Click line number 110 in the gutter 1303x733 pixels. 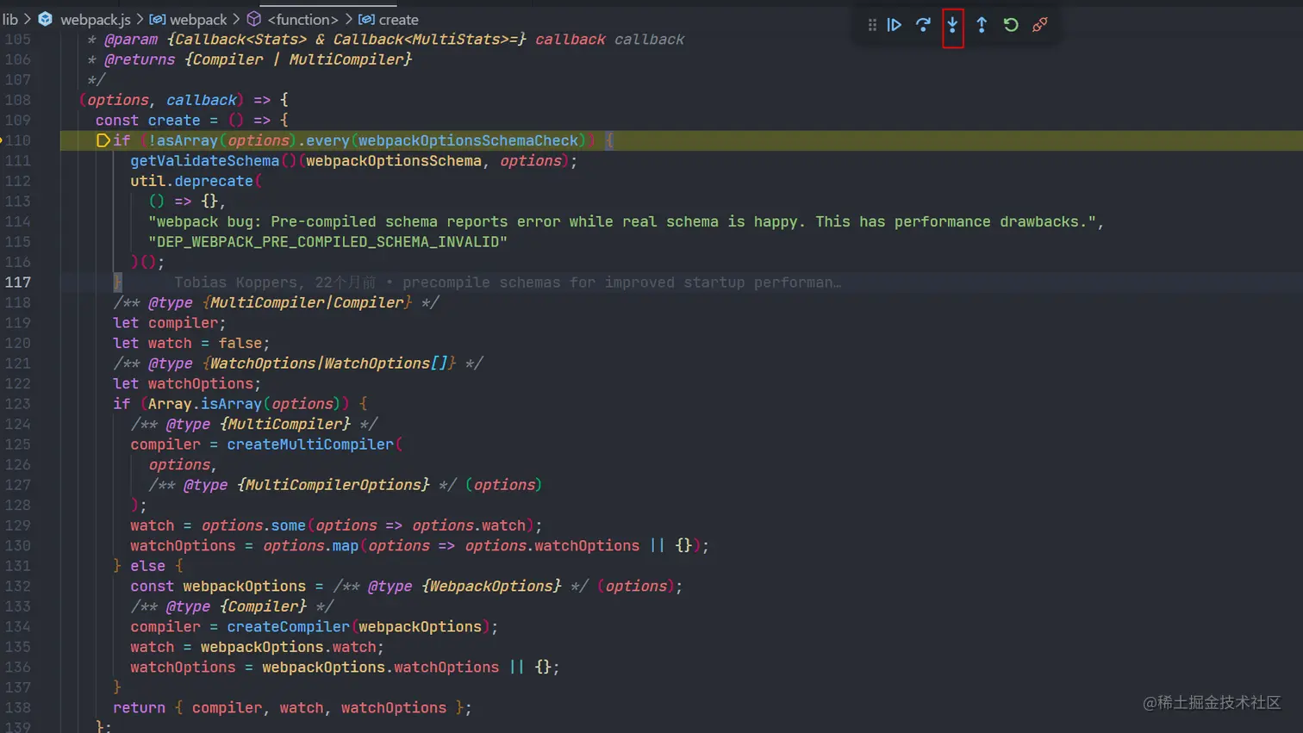[17, 140]
